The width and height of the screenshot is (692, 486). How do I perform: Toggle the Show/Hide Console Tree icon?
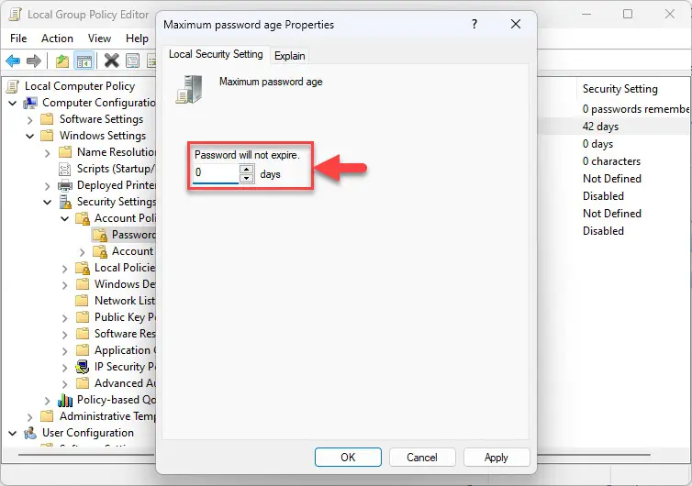click(84, 61)
